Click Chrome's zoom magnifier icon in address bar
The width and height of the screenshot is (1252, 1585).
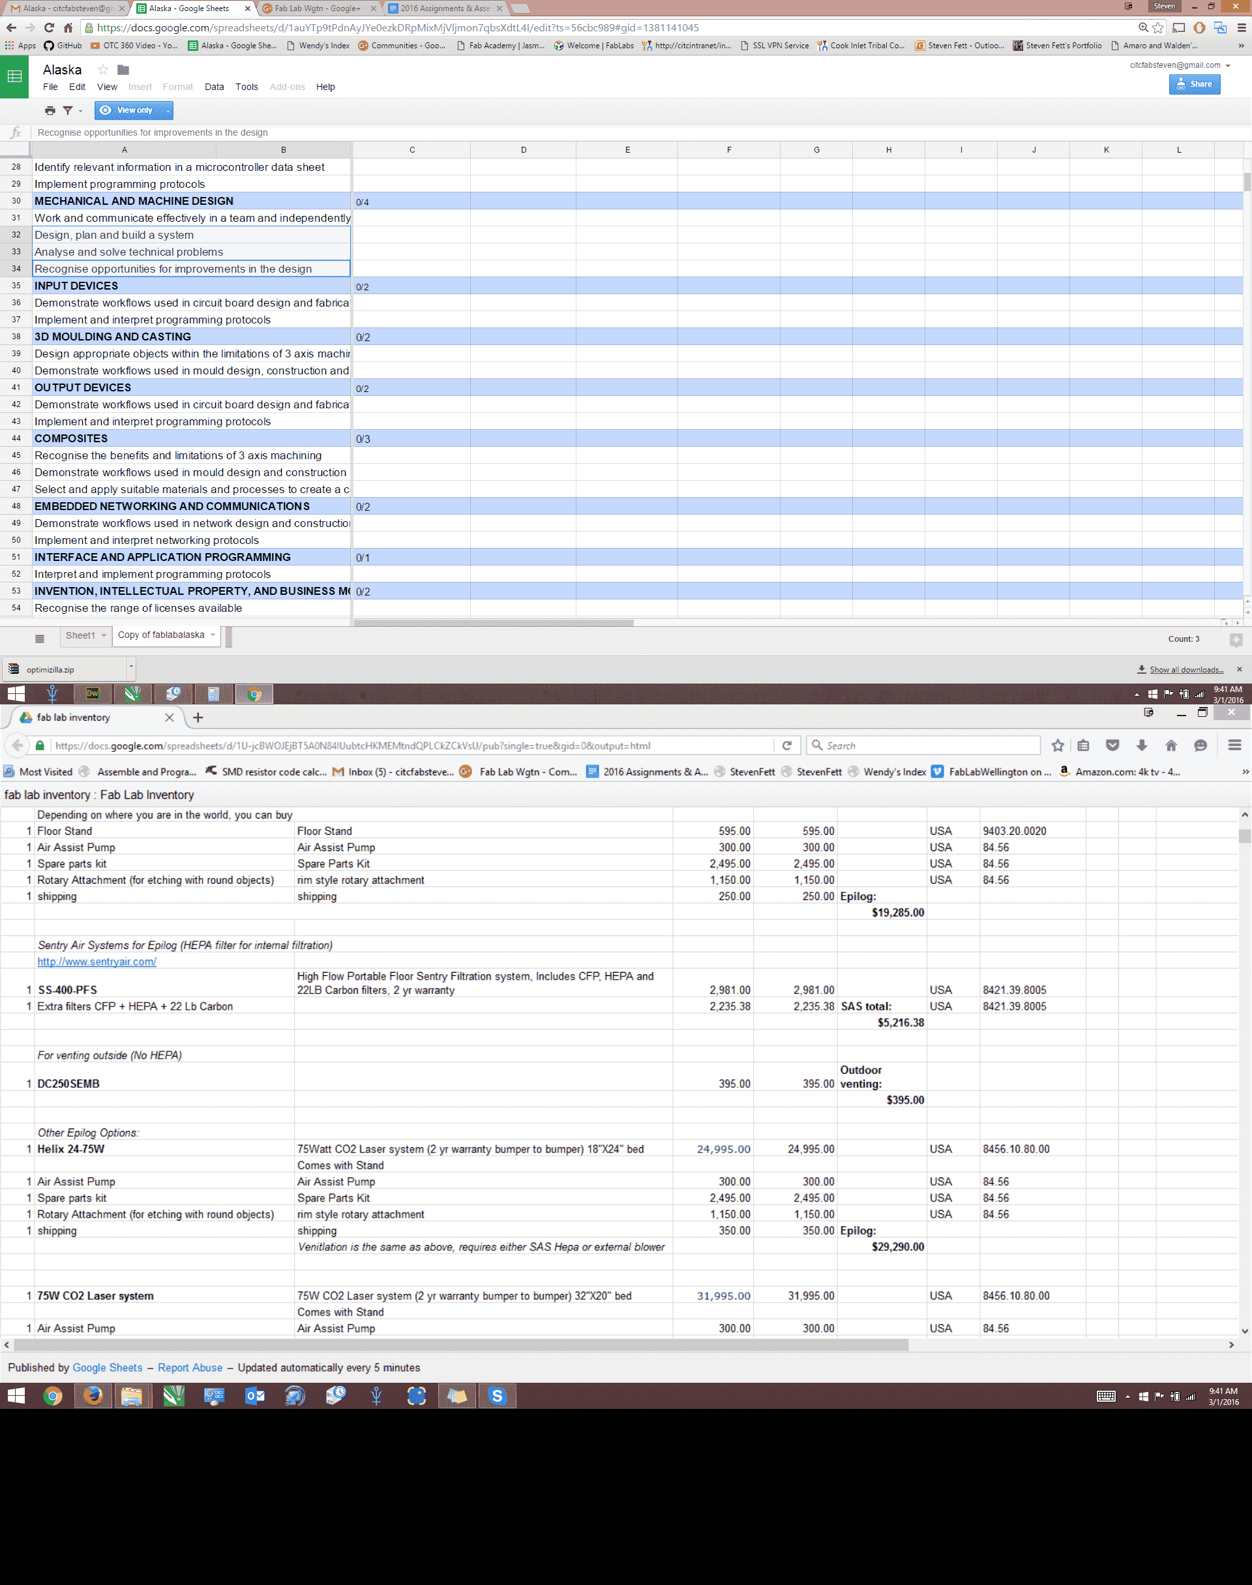(1144, 28)
